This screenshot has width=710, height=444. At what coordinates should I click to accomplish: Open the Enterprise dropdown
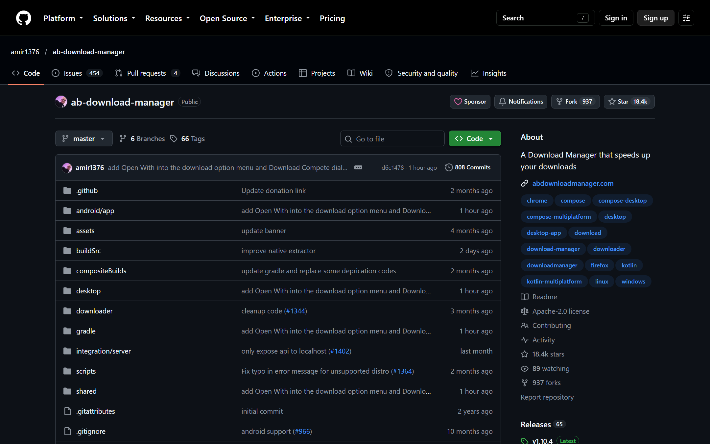[287, 18]
